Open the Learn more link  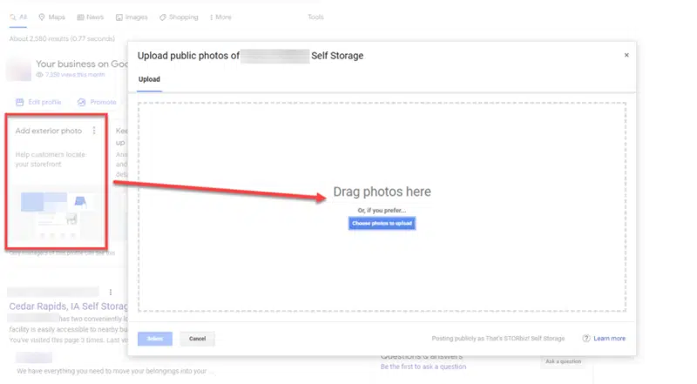click(610, 339)
